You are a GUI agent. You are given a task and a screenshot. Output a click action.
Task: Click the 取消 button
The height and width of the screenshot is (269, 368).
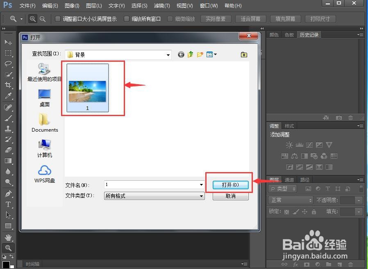[x=230, y=196]
